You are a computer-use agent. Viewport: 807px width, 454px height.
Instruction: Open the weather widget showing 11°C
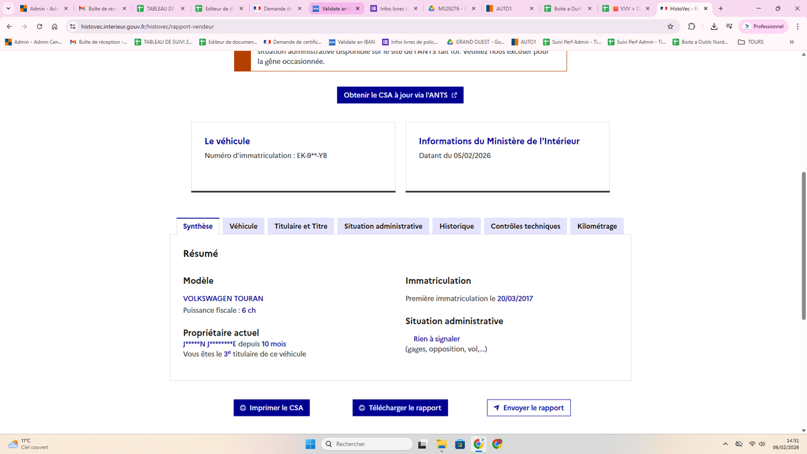(x=28, y=444)
